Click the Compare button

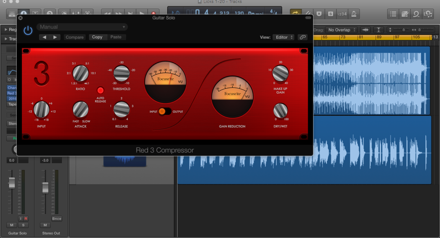point(75,37)
